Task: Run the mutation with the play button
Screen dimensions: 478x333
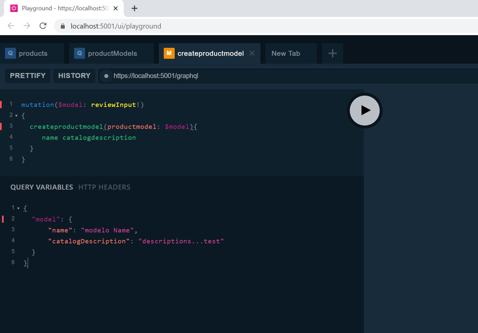Action: click(x=365, y=111)
